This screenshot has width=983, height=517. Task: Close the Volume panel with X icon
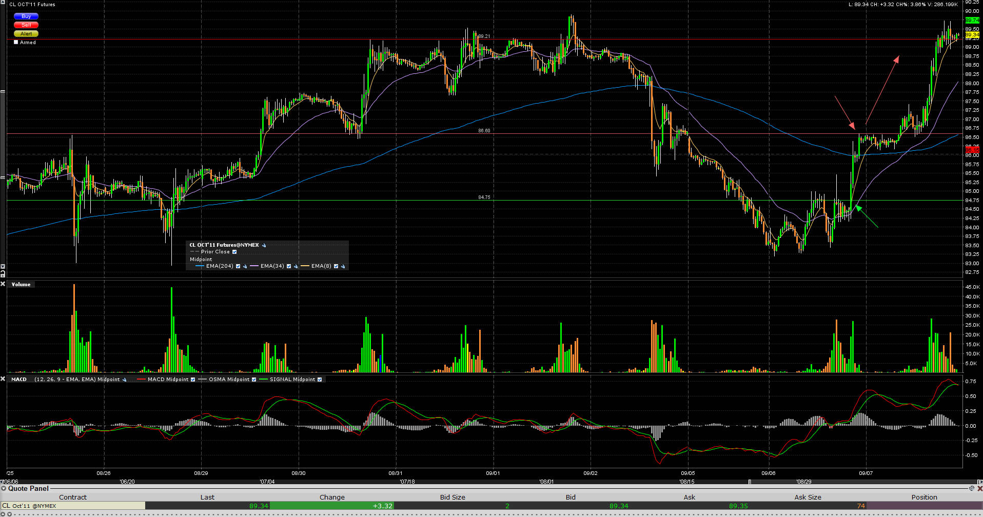3,284
